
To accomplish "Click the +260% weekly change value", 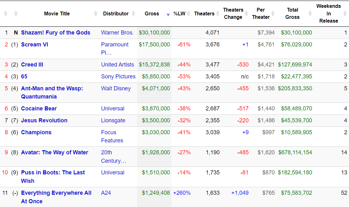I will [182, 193].
